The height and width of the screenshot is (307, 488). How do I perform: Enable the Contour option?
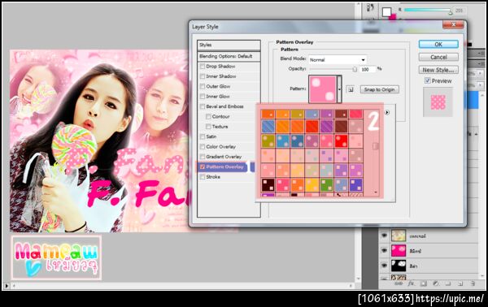click(x=208, y=116)
